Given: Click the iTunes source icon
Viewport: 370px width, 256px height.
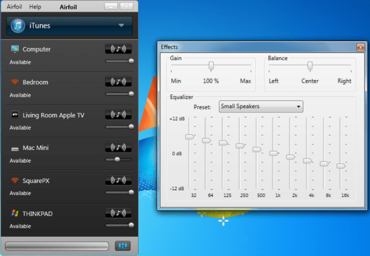Looking at the screenshot, I should [18, 26].
